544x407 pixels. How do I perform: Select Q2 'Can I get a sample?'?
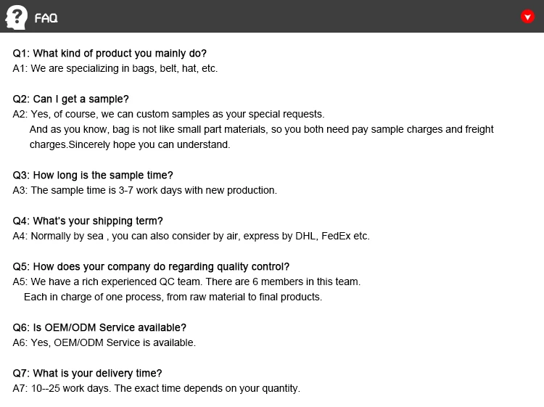coord(71,99)
